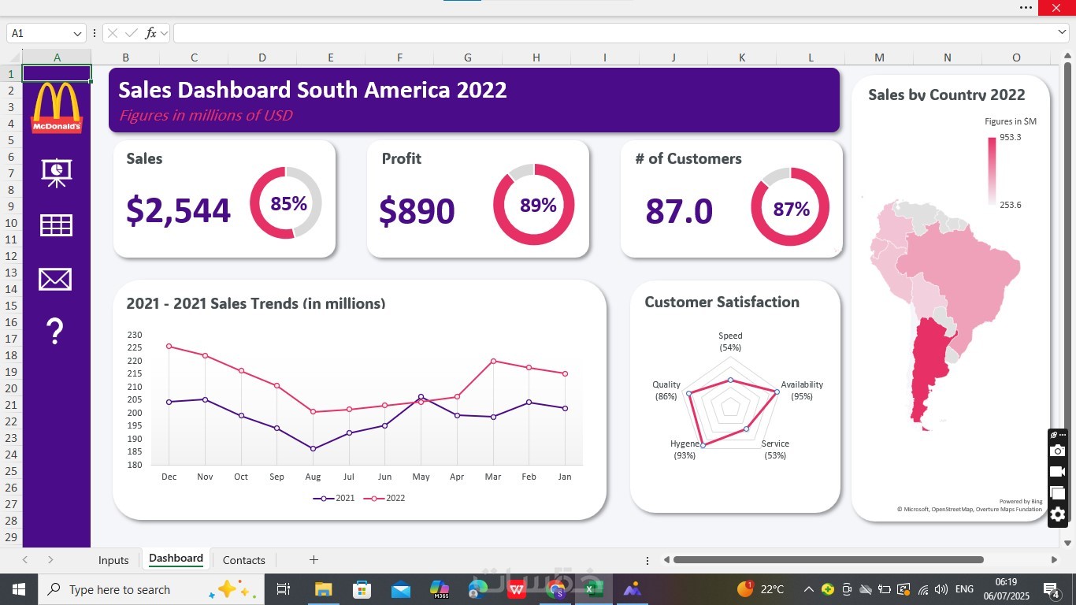Click the video recorder icon
Viewport: 1076px width, 605px height.
[1057, 472]
